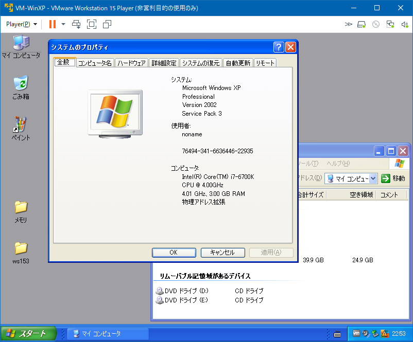
Task: Enter VMware full screen mode
Action: coord(92,24)
